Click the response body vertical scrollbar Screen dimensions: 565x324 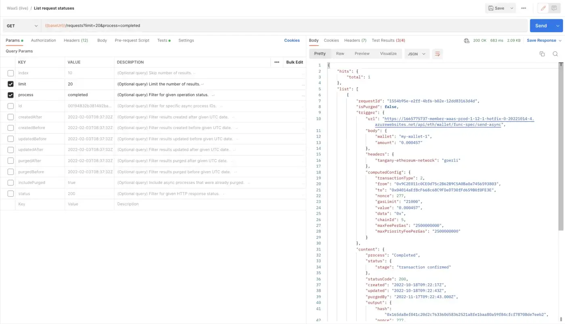point(561,147)
